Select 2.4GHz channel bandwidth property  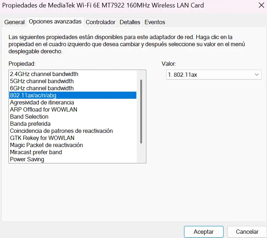click(x=73, y=74)
